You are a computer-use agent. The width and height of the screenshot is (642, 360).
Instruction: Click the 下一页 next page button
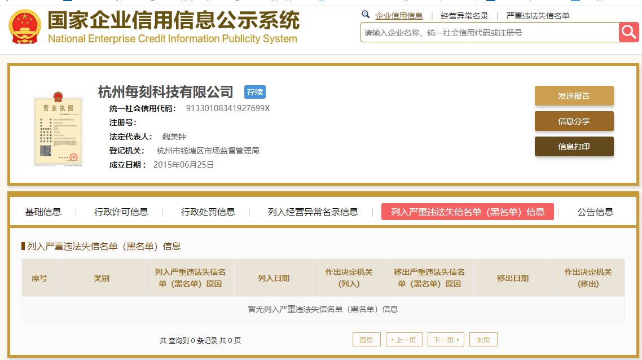pos(446,340)
